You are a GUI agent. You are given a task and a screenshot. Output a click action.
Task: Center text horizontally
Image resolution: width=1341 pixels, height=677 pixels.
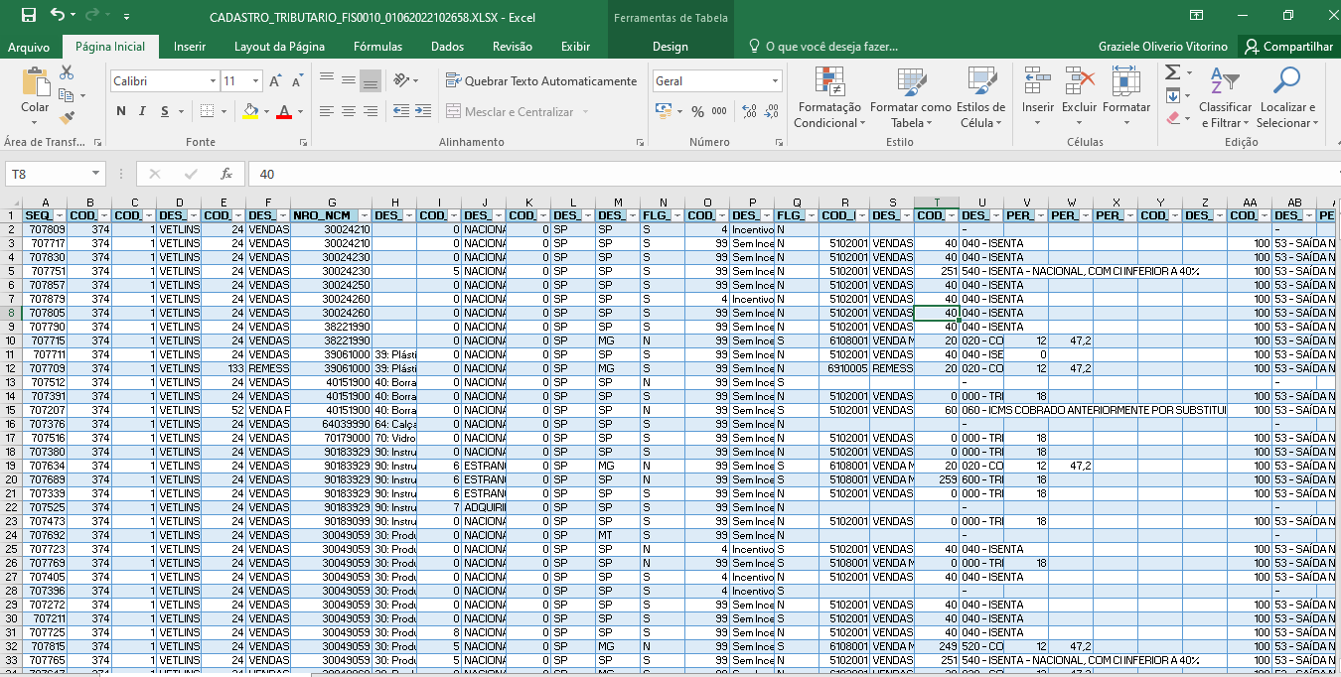(348, 111)
